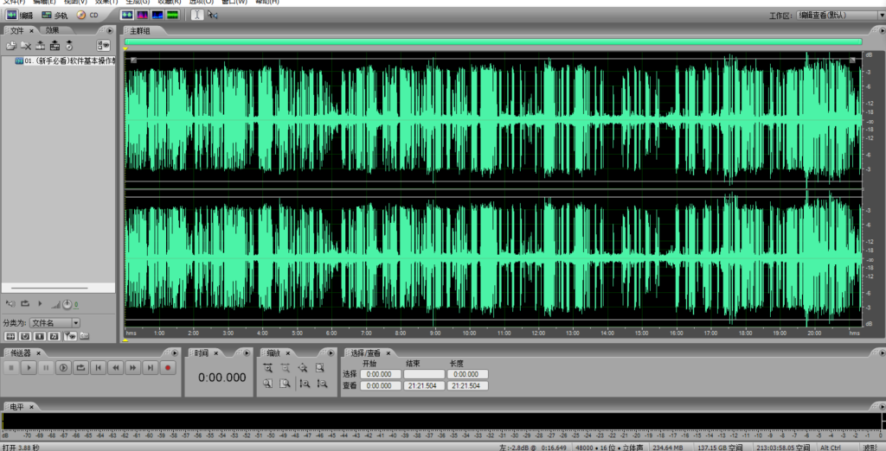The image size is (886, 451).
Task: Click the selection start time field
Action: tap(382, 374)
